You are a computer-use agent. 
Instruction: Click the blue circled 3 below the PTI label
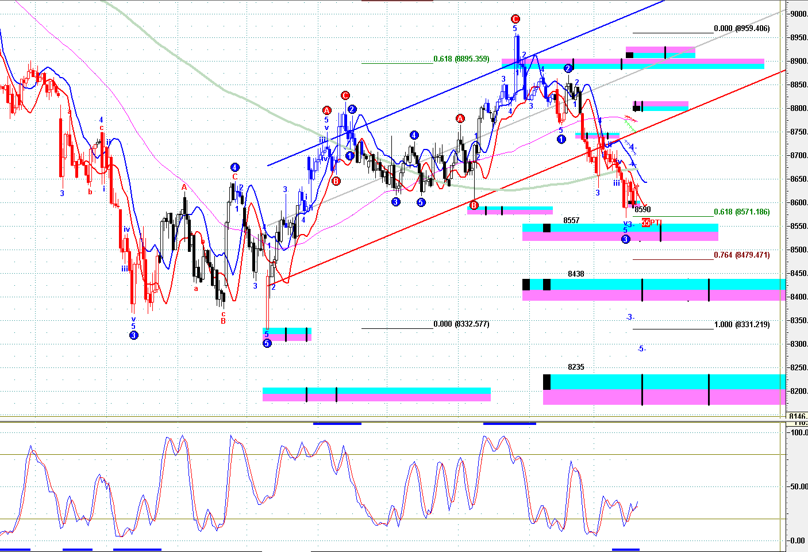tap(625, 239)
